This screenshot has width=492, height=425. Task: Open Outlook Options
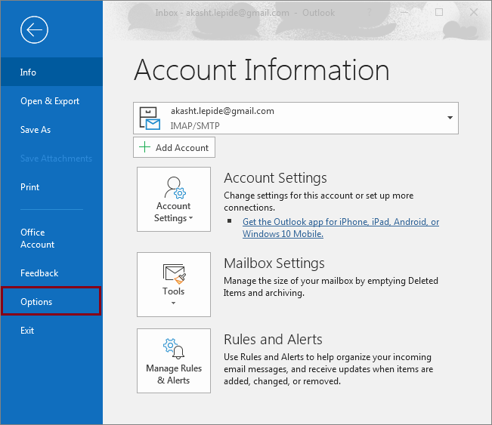(x=51, y=301)
